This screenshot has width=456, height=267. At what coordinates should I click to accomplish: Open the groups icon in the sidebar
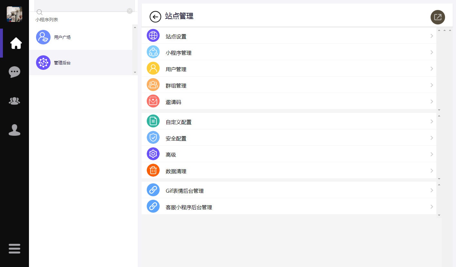pos(14,101)
